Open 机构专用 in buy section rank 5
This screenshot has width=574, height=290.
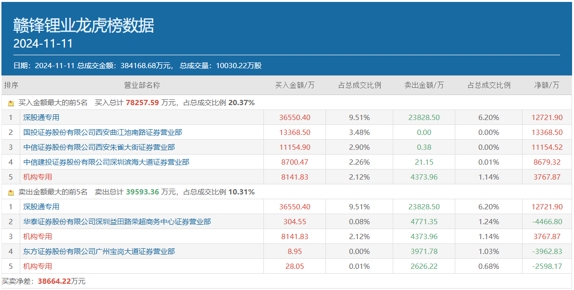point(37,177)
